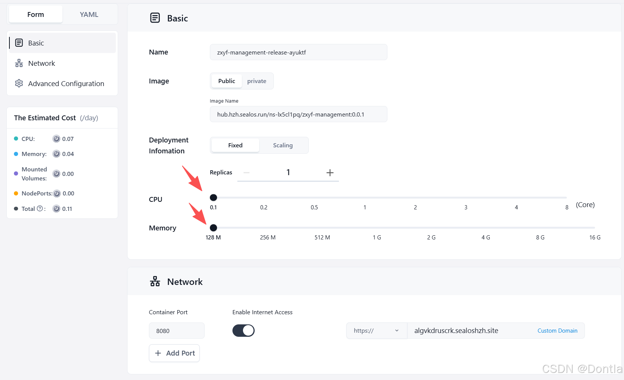Open Advanced Configuration in sidebar
624x380 pixels.
tap(62, 83)
